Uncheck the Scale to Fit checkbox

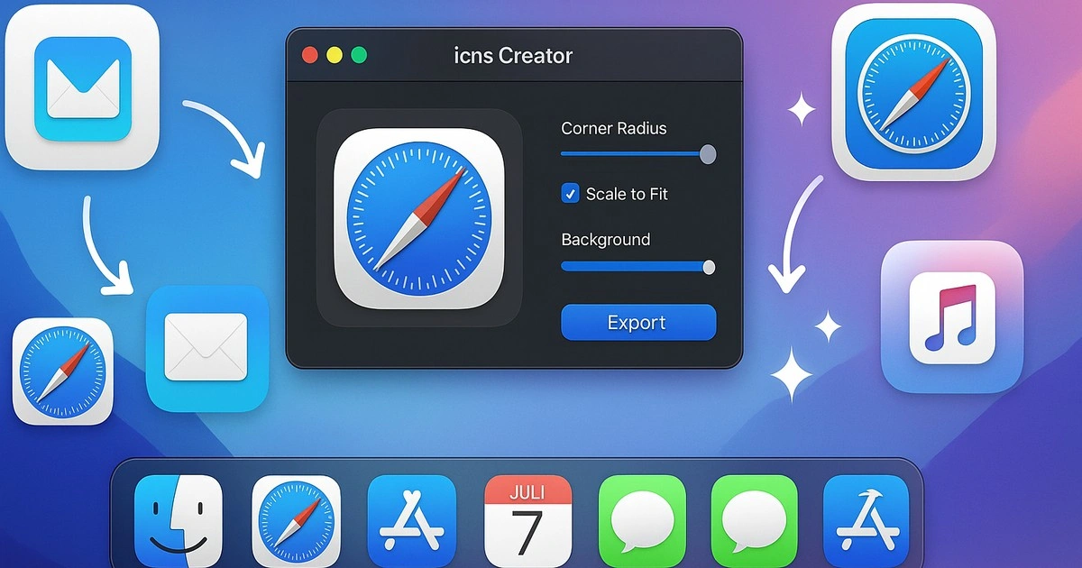click(570, 193)
